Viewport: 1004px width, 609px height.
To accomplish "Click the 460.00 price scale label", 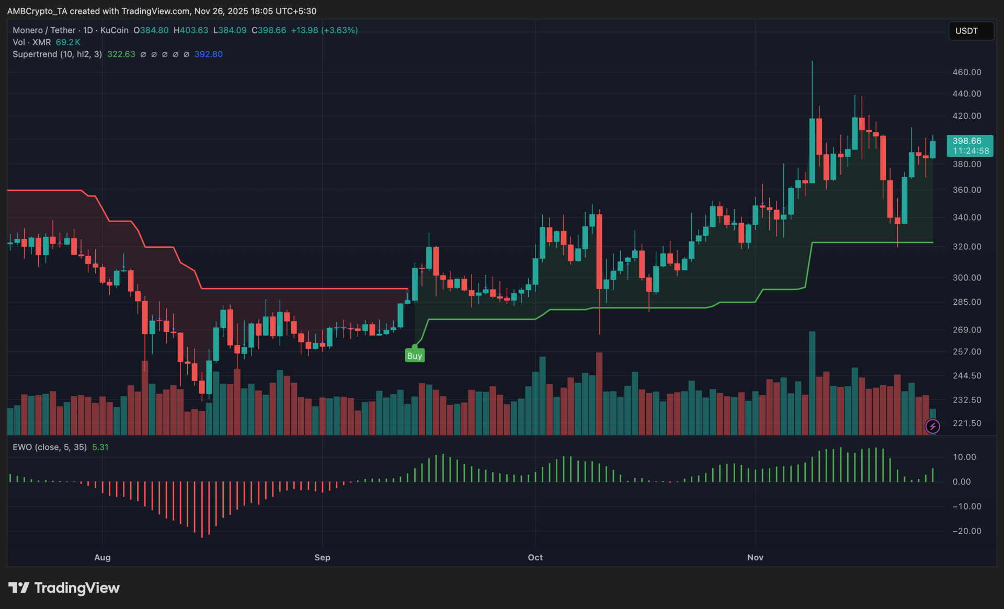I will 966,72.
